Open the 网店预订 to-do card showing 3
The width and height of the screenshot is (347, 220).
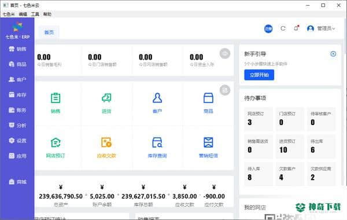[x=259, y=119]
